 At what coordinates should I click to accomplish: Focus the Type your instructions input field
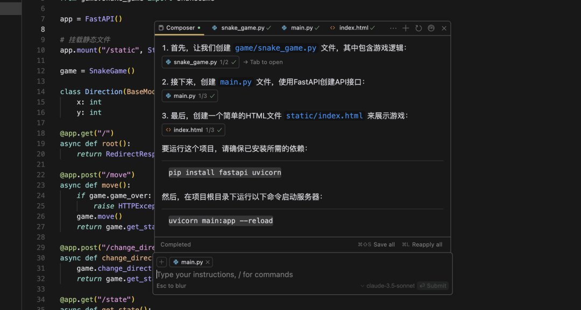[302, 275]
